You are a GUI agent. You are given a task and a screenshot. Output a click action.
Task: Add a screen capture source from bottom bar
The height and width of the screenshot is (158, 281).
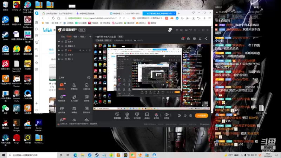pyautogui.click(x=117, y=116)
